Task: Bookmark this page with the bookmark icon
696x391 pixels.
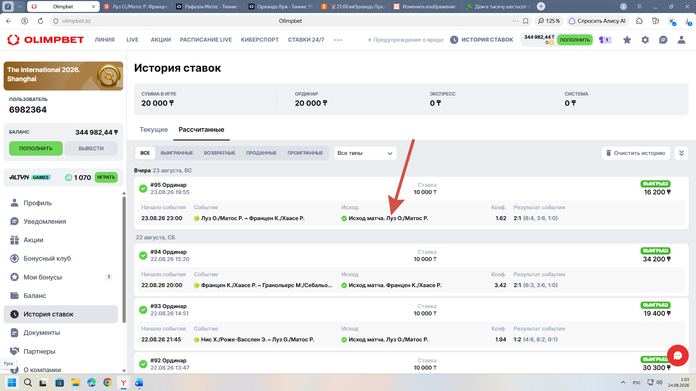Action: pyautogui.click(x=526, y=21)
